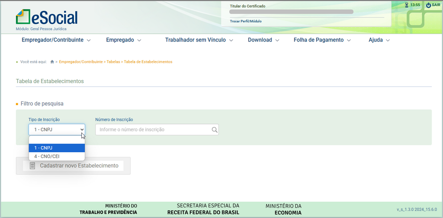
Task: Open the Empregador/Contribuinte menu
Action: 56,40
